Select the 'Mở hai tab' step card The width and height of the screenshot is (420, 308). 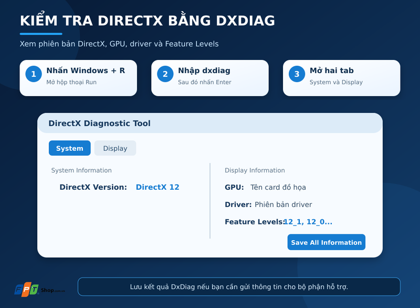coord(342,78)
